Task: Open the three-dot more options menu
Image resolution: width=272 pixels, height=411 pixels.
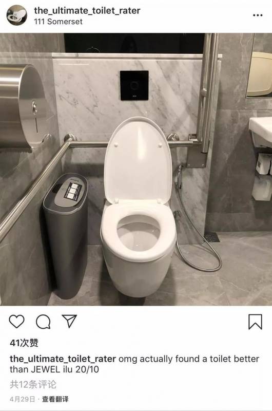Action: point(258,15)
